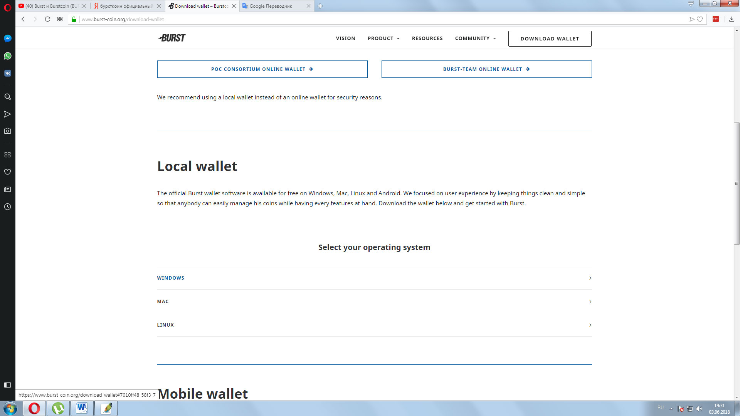Image resolution: width=740 pixels, height=416 pixels.
Task: Open uTorrent from the taskbar
Action: coord(58,408)
